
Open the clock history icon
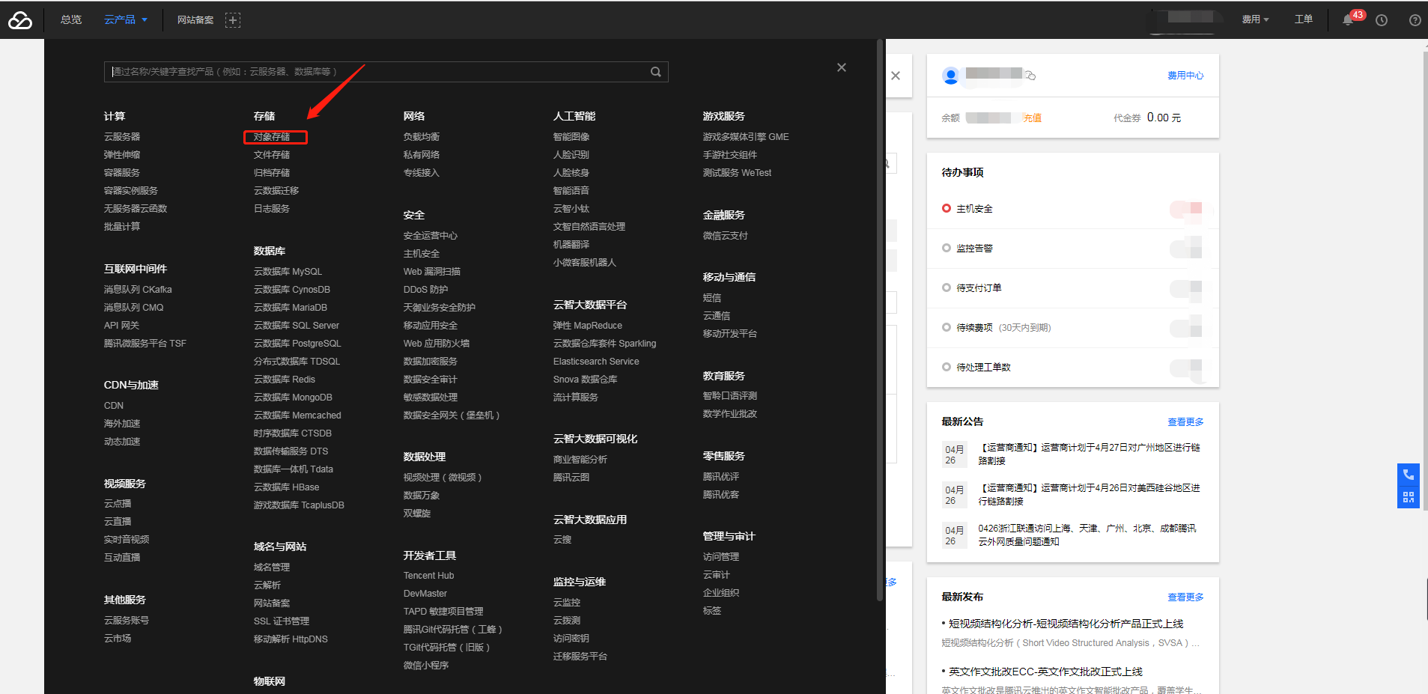[1382, 20]
